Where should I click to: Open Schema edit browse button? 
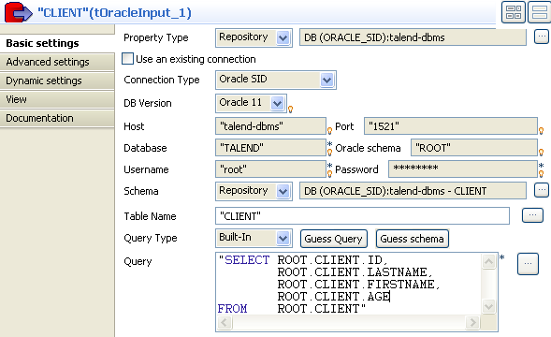[x=541, y=190]
